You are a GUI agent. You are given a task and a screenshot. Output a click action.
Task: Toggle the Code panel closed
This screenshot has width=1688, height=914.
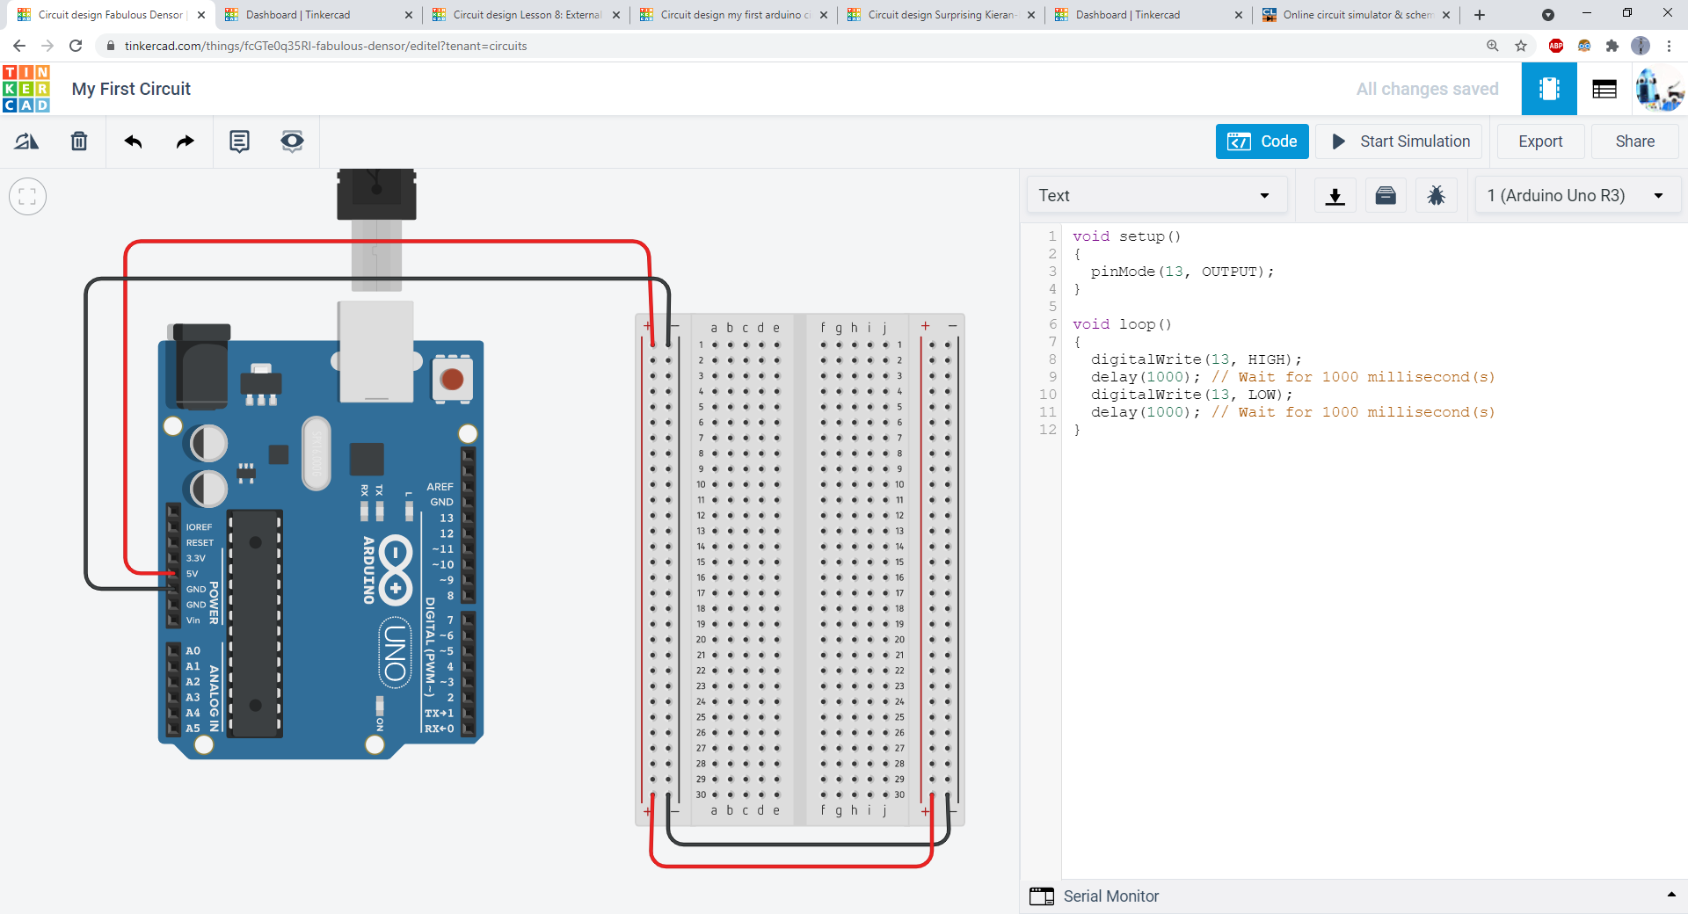pyautogui.click(x=1262, y=141)
